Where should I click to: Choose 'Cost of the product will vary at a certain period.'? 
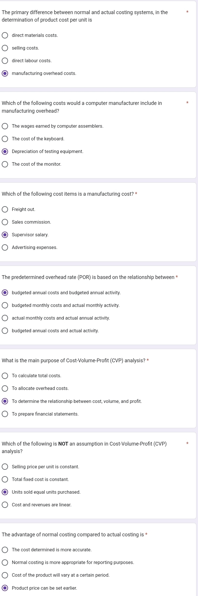5,575
